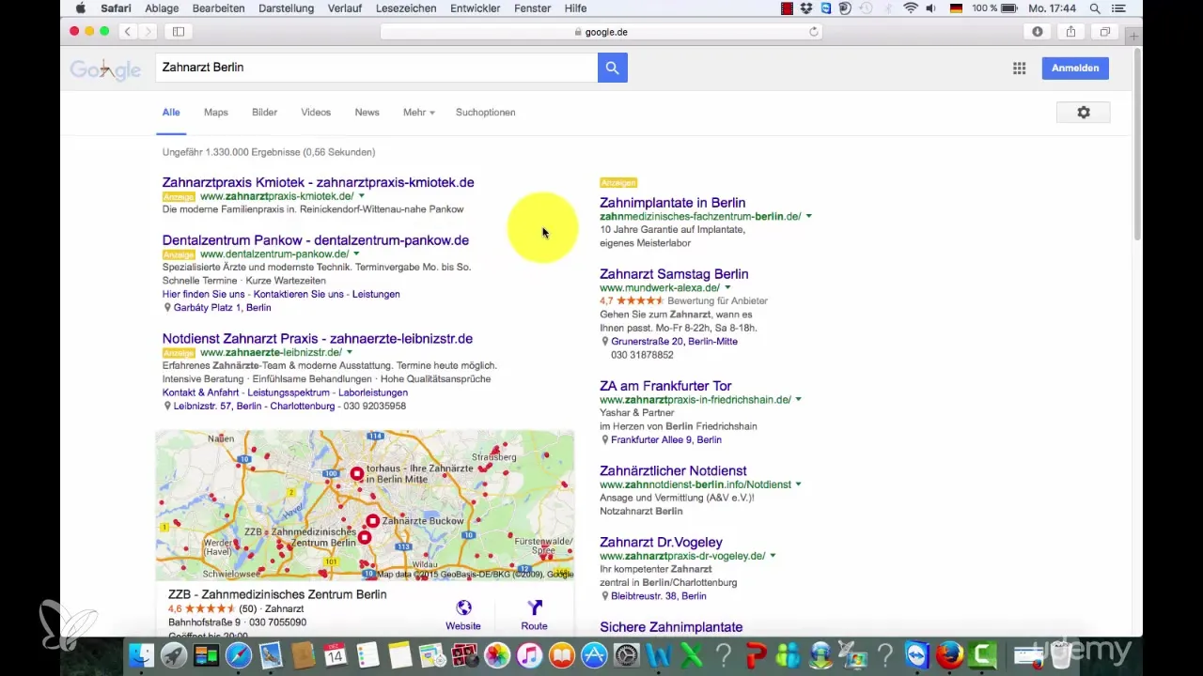Click the Kontakt & Anfahrt sitelink

click(201, 392)
